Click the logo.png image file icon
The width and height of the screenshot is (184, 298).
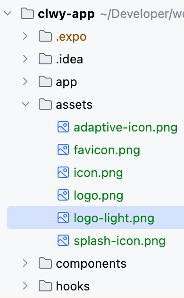point(63,195)
